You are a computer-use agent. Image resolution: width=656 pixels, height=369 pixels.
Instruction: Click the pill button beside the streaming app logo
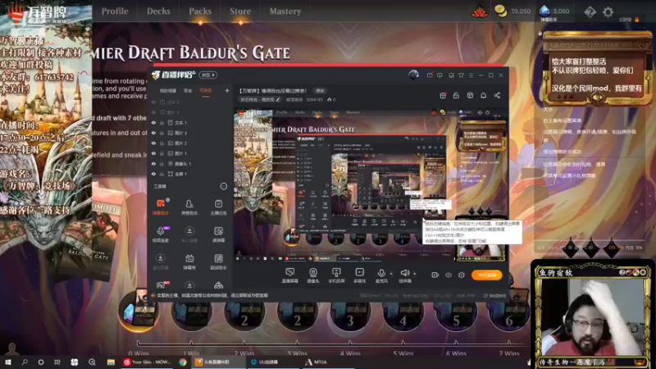(x=208, y=75)
